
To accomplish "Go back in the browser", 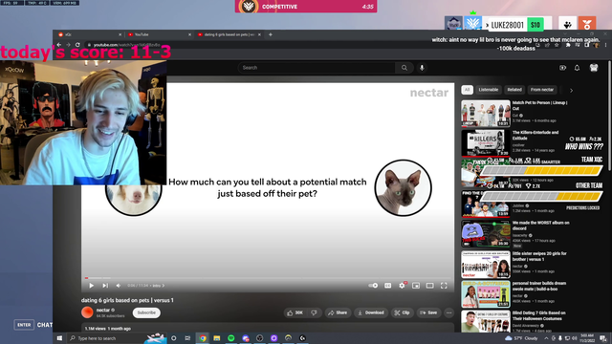I will pyautogui.click(x=59, y=45).
